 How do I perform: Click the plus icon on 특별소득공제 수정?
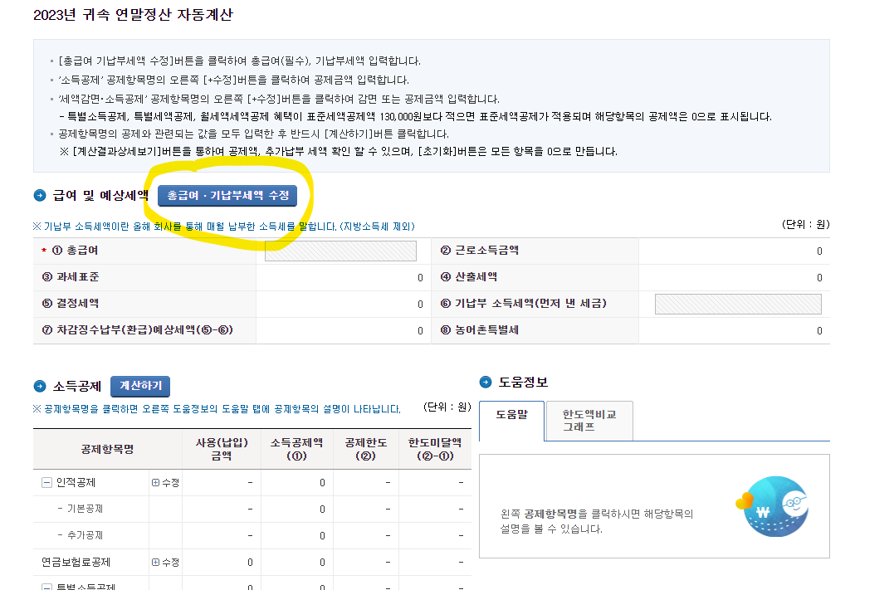click(x=155, y=586)
